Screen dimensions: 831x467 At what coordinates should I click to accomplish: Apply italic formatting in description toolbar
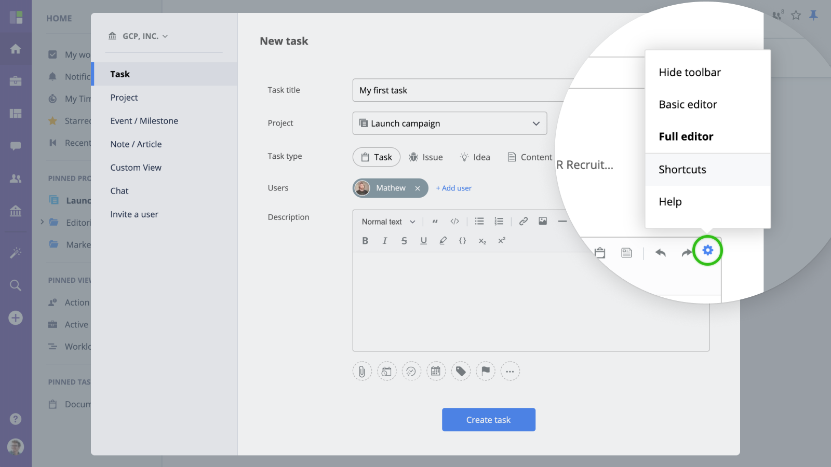click(x=384, y=241)
